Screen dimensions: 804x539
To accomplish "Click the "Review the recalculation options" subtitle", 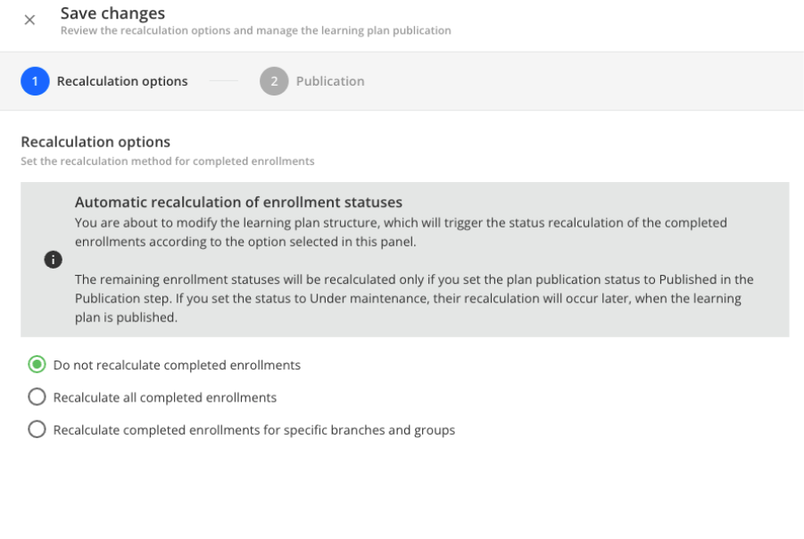I will click(x=255, y=30).
